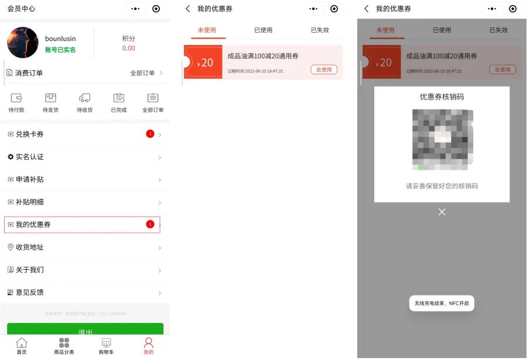Open the 关于我们 row
Viewport: 530px width, 361px height.
(84, 270)
